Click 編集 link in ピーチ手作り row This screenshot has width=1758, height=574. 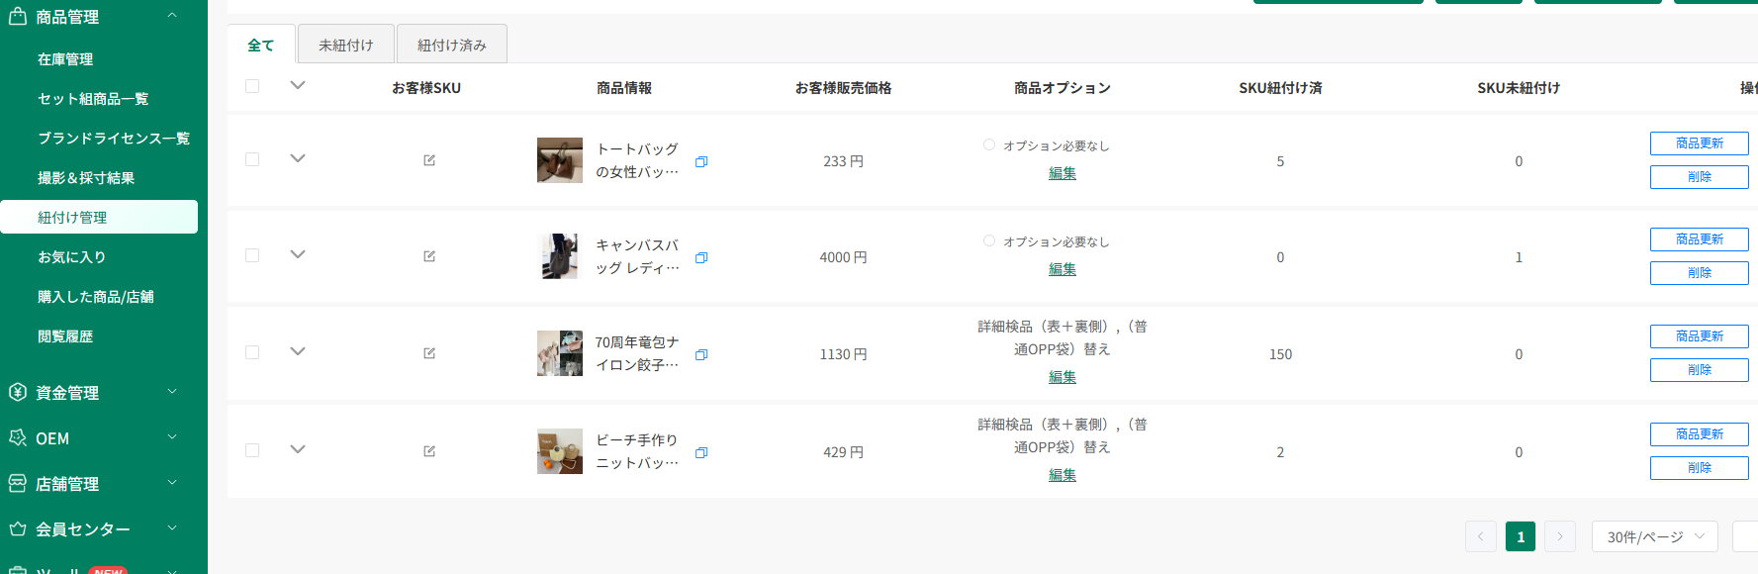coord(1063,475)
